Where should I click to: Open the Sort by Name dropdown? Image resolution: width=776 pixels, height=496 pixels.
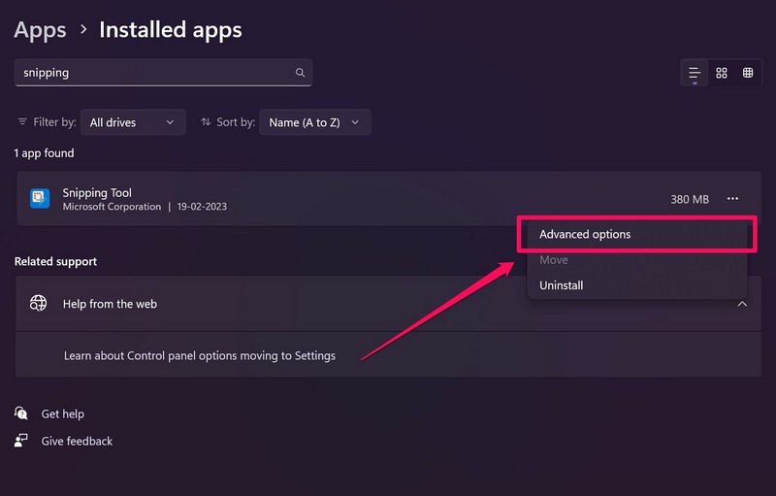point(314,122)
